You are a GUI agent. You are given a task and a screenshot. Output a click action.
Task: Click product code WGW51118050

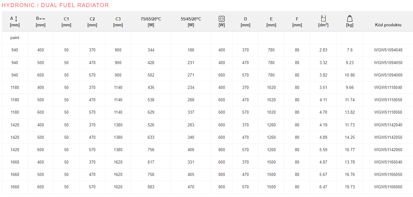tap(388, 100)
